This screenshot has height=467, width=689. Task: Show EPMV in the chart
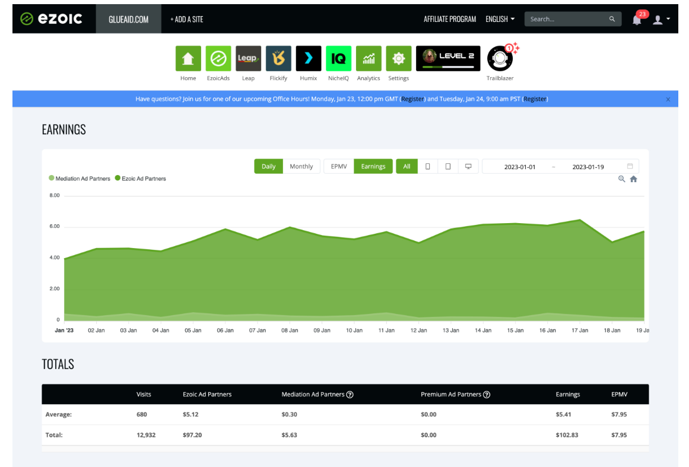point(339,167)
